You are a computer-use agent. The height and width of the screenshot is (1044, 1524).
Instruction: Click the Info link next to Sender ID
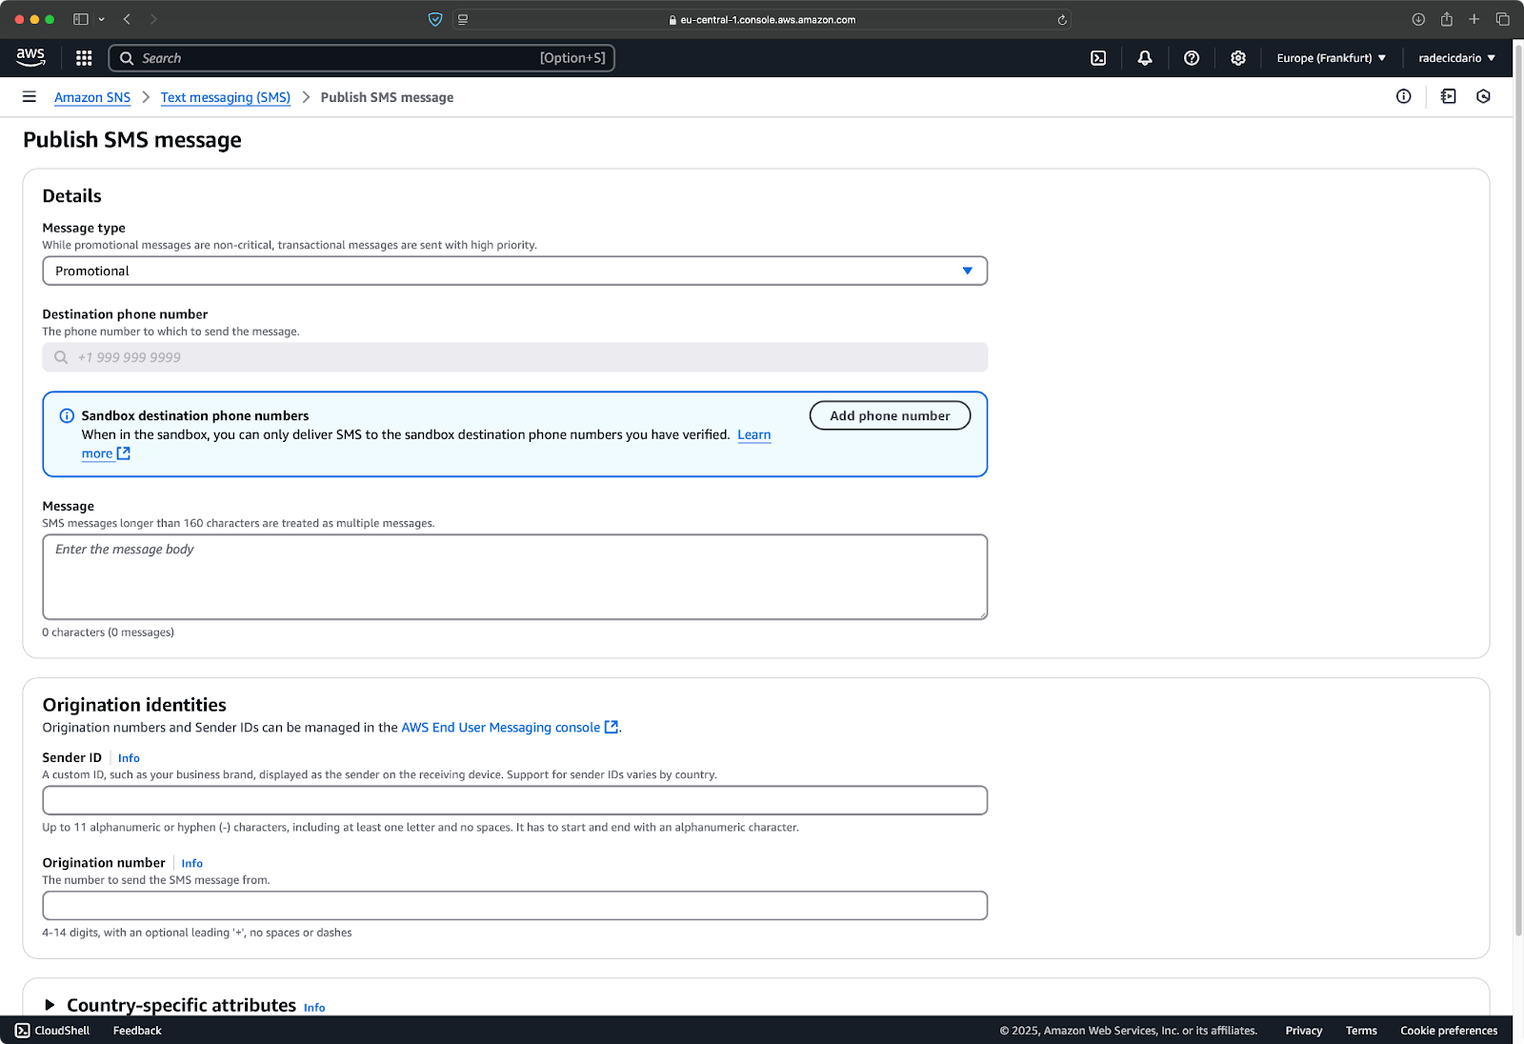click(129, 758)
